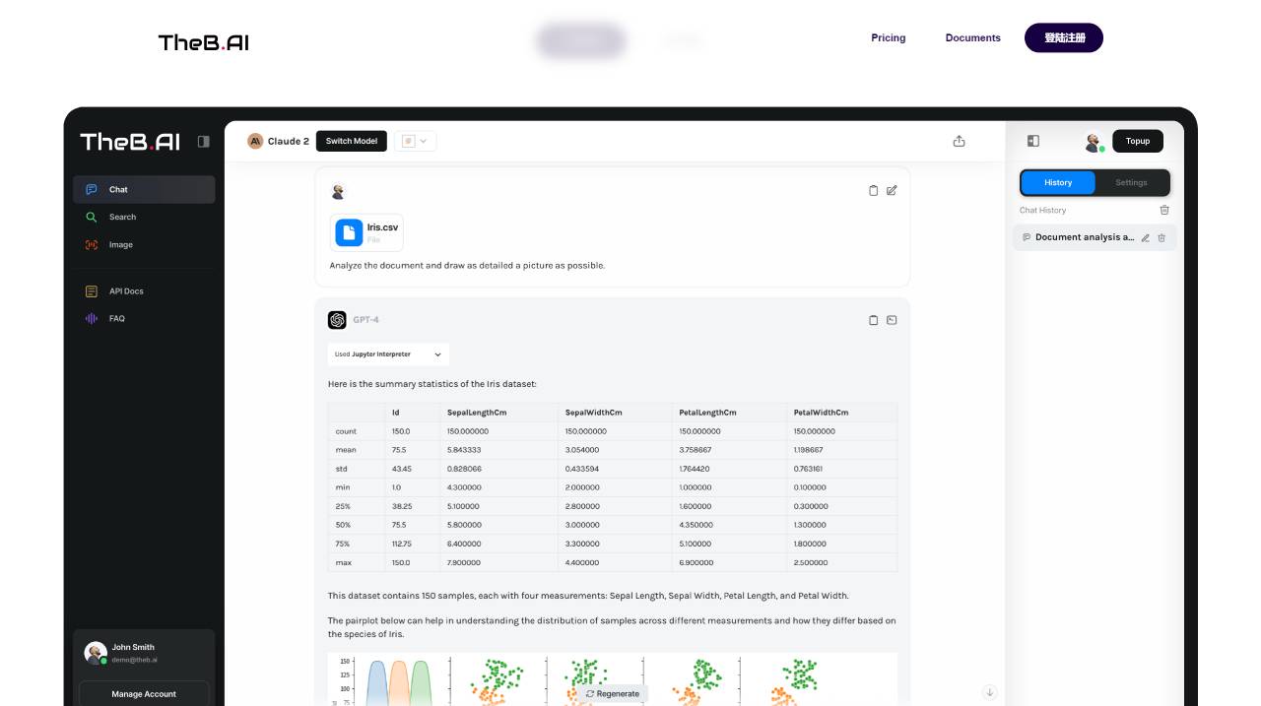Open the Search section
1261x706 pixels.
coord(122,217)
